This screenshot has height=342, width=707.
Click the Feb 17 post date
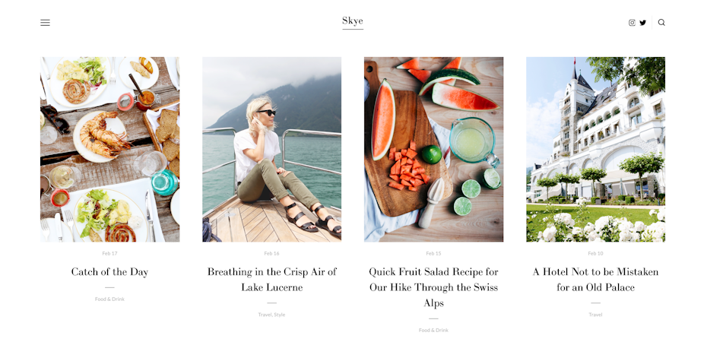coord(109,254)
